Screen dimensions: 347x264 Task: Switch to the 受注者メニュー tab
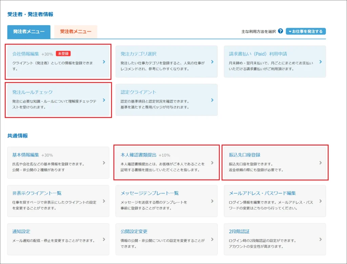coord(75,32)
